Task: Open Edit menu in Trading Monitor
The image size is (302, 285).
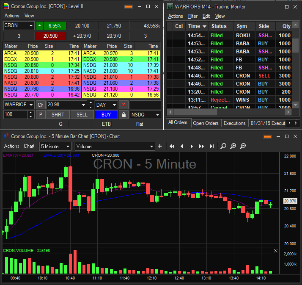Action: [206, 16]
